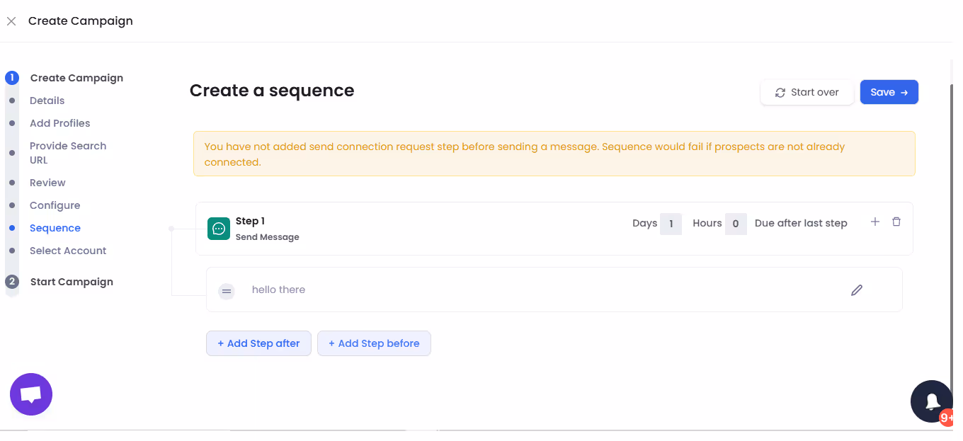Click the Hours value field

tap(736, 223)
